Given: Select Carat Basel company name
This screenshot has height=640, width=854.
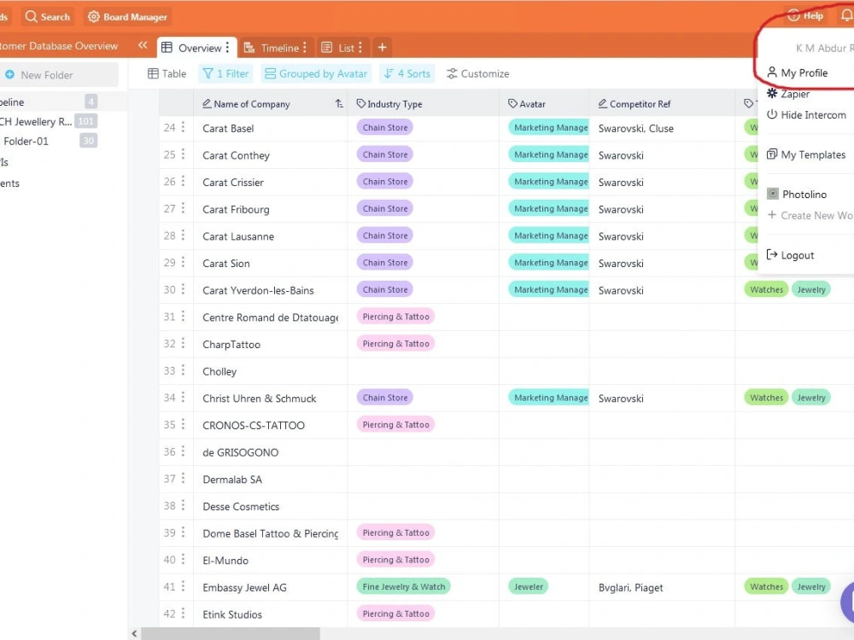Looking at the screenshot, I should [x=228, y=129].
